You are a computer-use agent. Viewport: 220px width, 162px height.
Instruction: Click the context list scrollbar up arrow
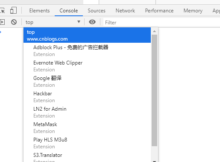tap(155, 31)
